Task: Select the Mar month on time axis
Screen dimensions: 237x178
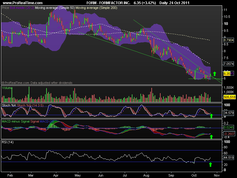Action: coord(31,175)
